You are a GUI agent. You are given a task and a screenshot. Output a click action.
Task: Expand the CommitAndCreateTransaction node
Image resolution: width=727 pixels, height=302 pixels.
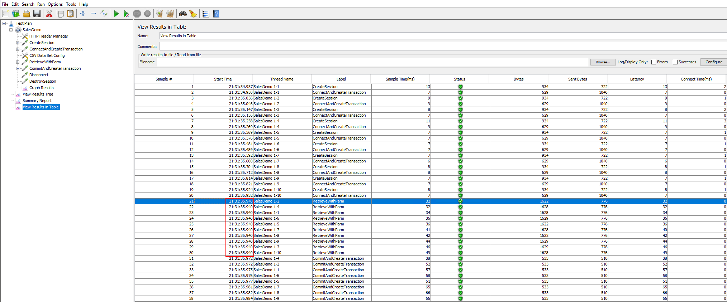(x=18, y=68)
